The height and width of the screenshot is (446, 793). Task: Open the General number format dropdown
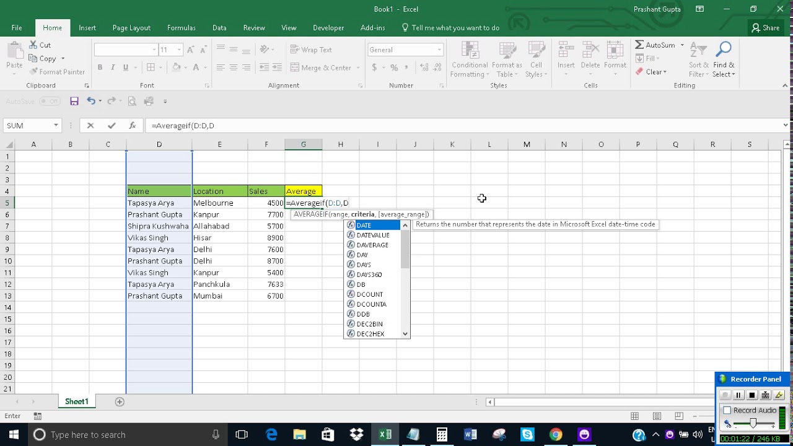(439, 50)
